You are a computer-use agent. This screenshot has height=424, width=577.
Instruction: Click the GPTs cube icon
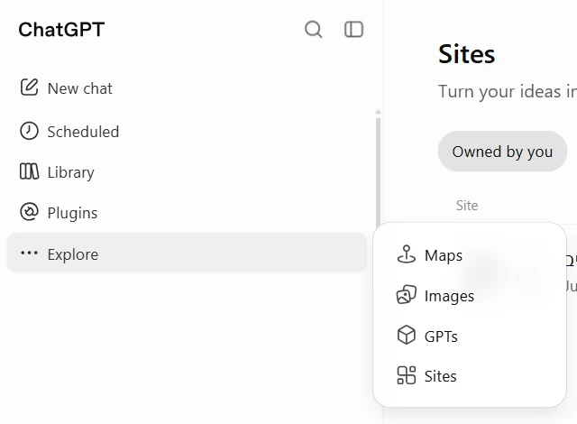407,336
